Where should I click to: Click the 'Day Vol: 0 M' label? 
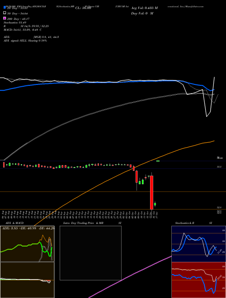(142, 13)
